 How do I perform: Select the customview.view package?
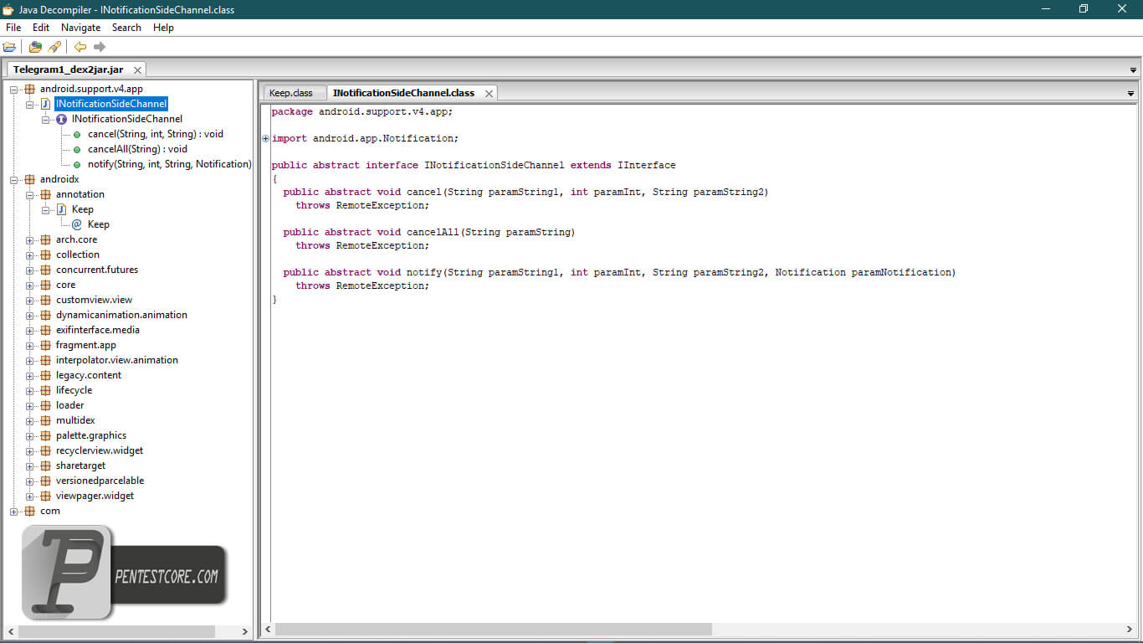[94, 300]
